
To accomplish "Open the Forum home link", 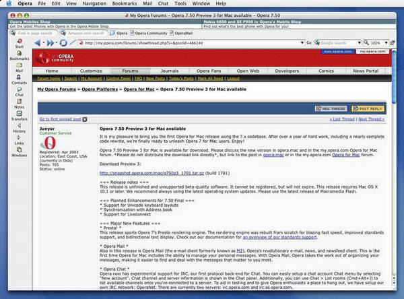I will click(x=48, y=78).
